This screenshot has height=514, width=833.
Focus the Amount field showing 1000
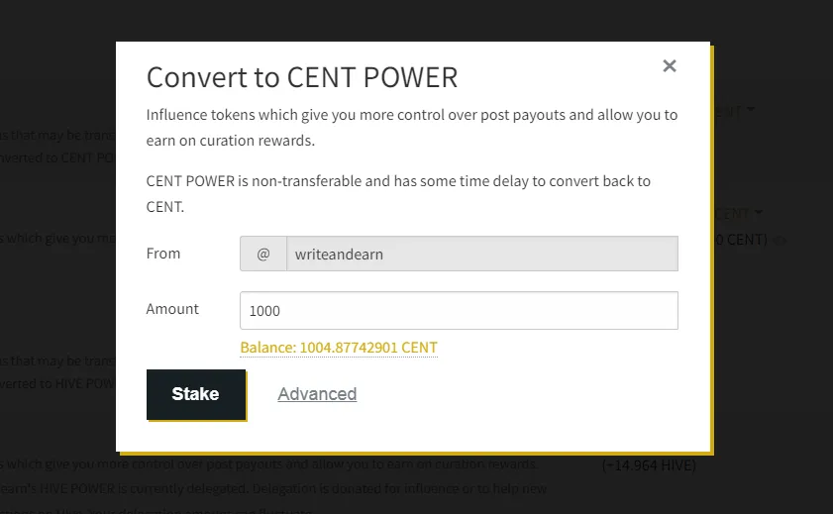tap(459, 311)
